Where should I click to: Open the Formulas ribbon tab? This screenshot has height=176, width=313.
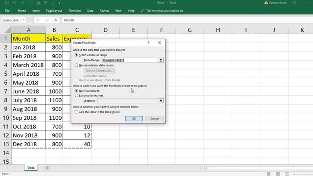click(x=75, y=11)
